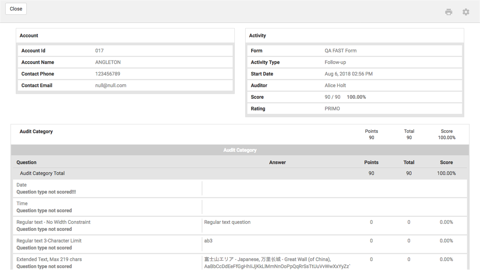The width and height of the screenshot is (480, 270).
Task: Select the Account Id value 017
Action: point(99,50)
